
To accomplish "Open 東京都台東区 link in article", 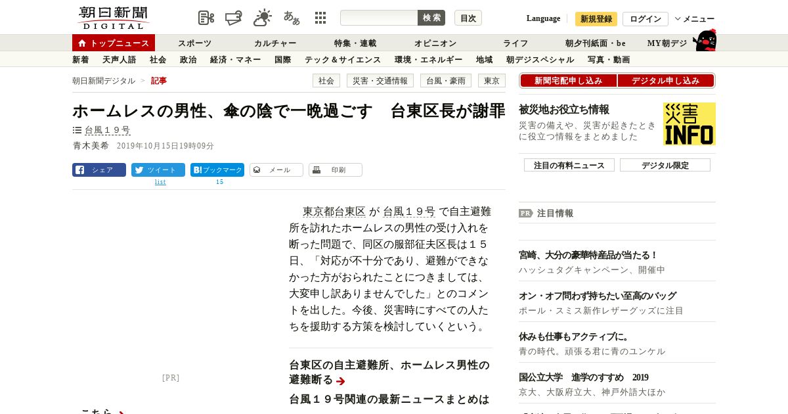I will tap(334, 212).
